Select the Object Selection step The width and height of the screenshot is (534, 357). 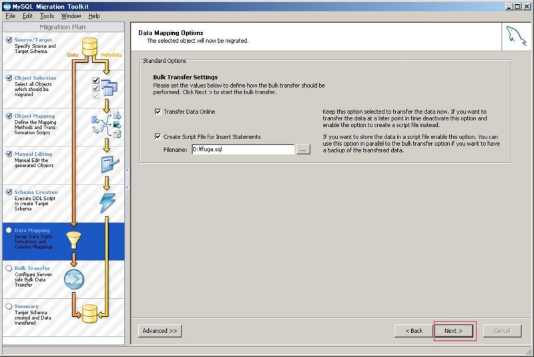click(x=63, y=90)
